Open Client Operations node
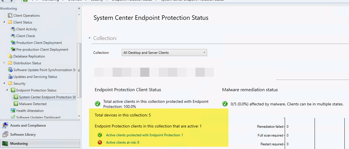This screenshot has width=349, height=149. tap(26, 16)
